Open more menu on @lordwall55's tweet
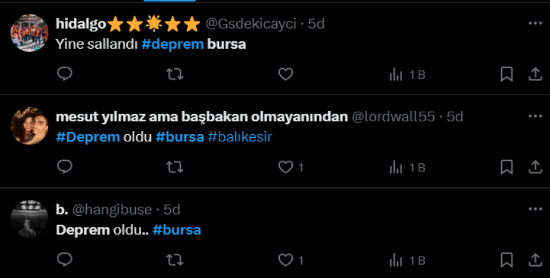 535,116
